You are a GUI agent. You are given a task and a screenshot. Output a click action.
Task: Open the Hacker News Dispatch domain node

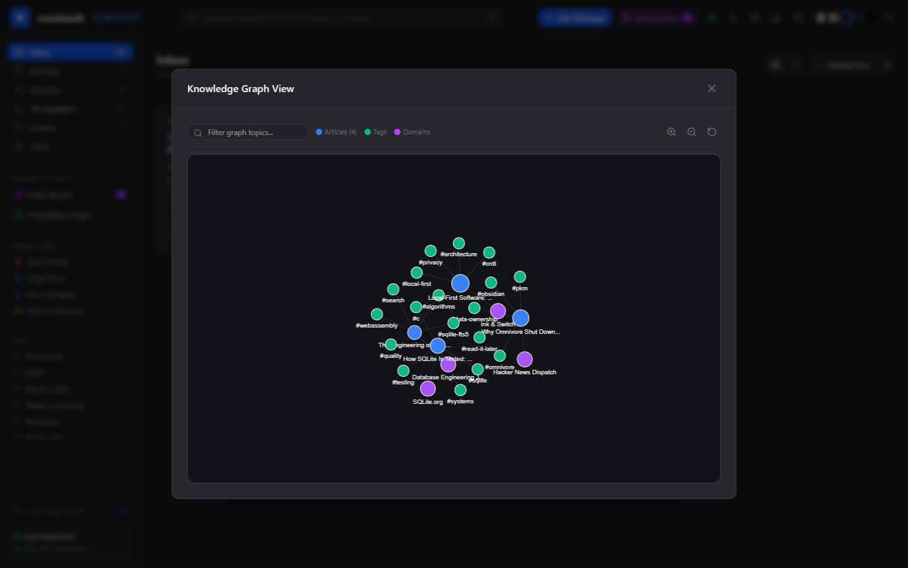(525, 360)
